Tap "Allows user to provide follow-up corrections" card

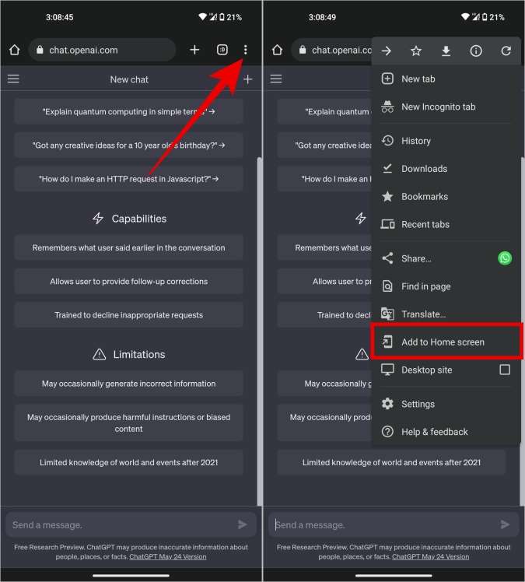129,282
